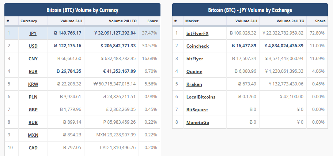Select the PLN currency link
This screenshot has width=333, height=156.
click(33, 97)
